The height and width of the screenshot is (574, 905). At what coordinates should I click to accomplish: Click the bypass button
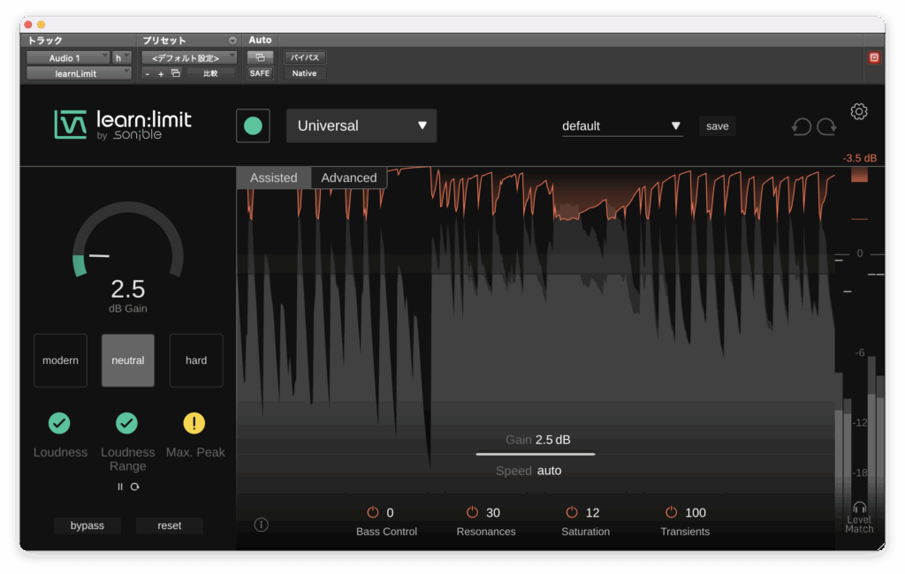point(87,525)
